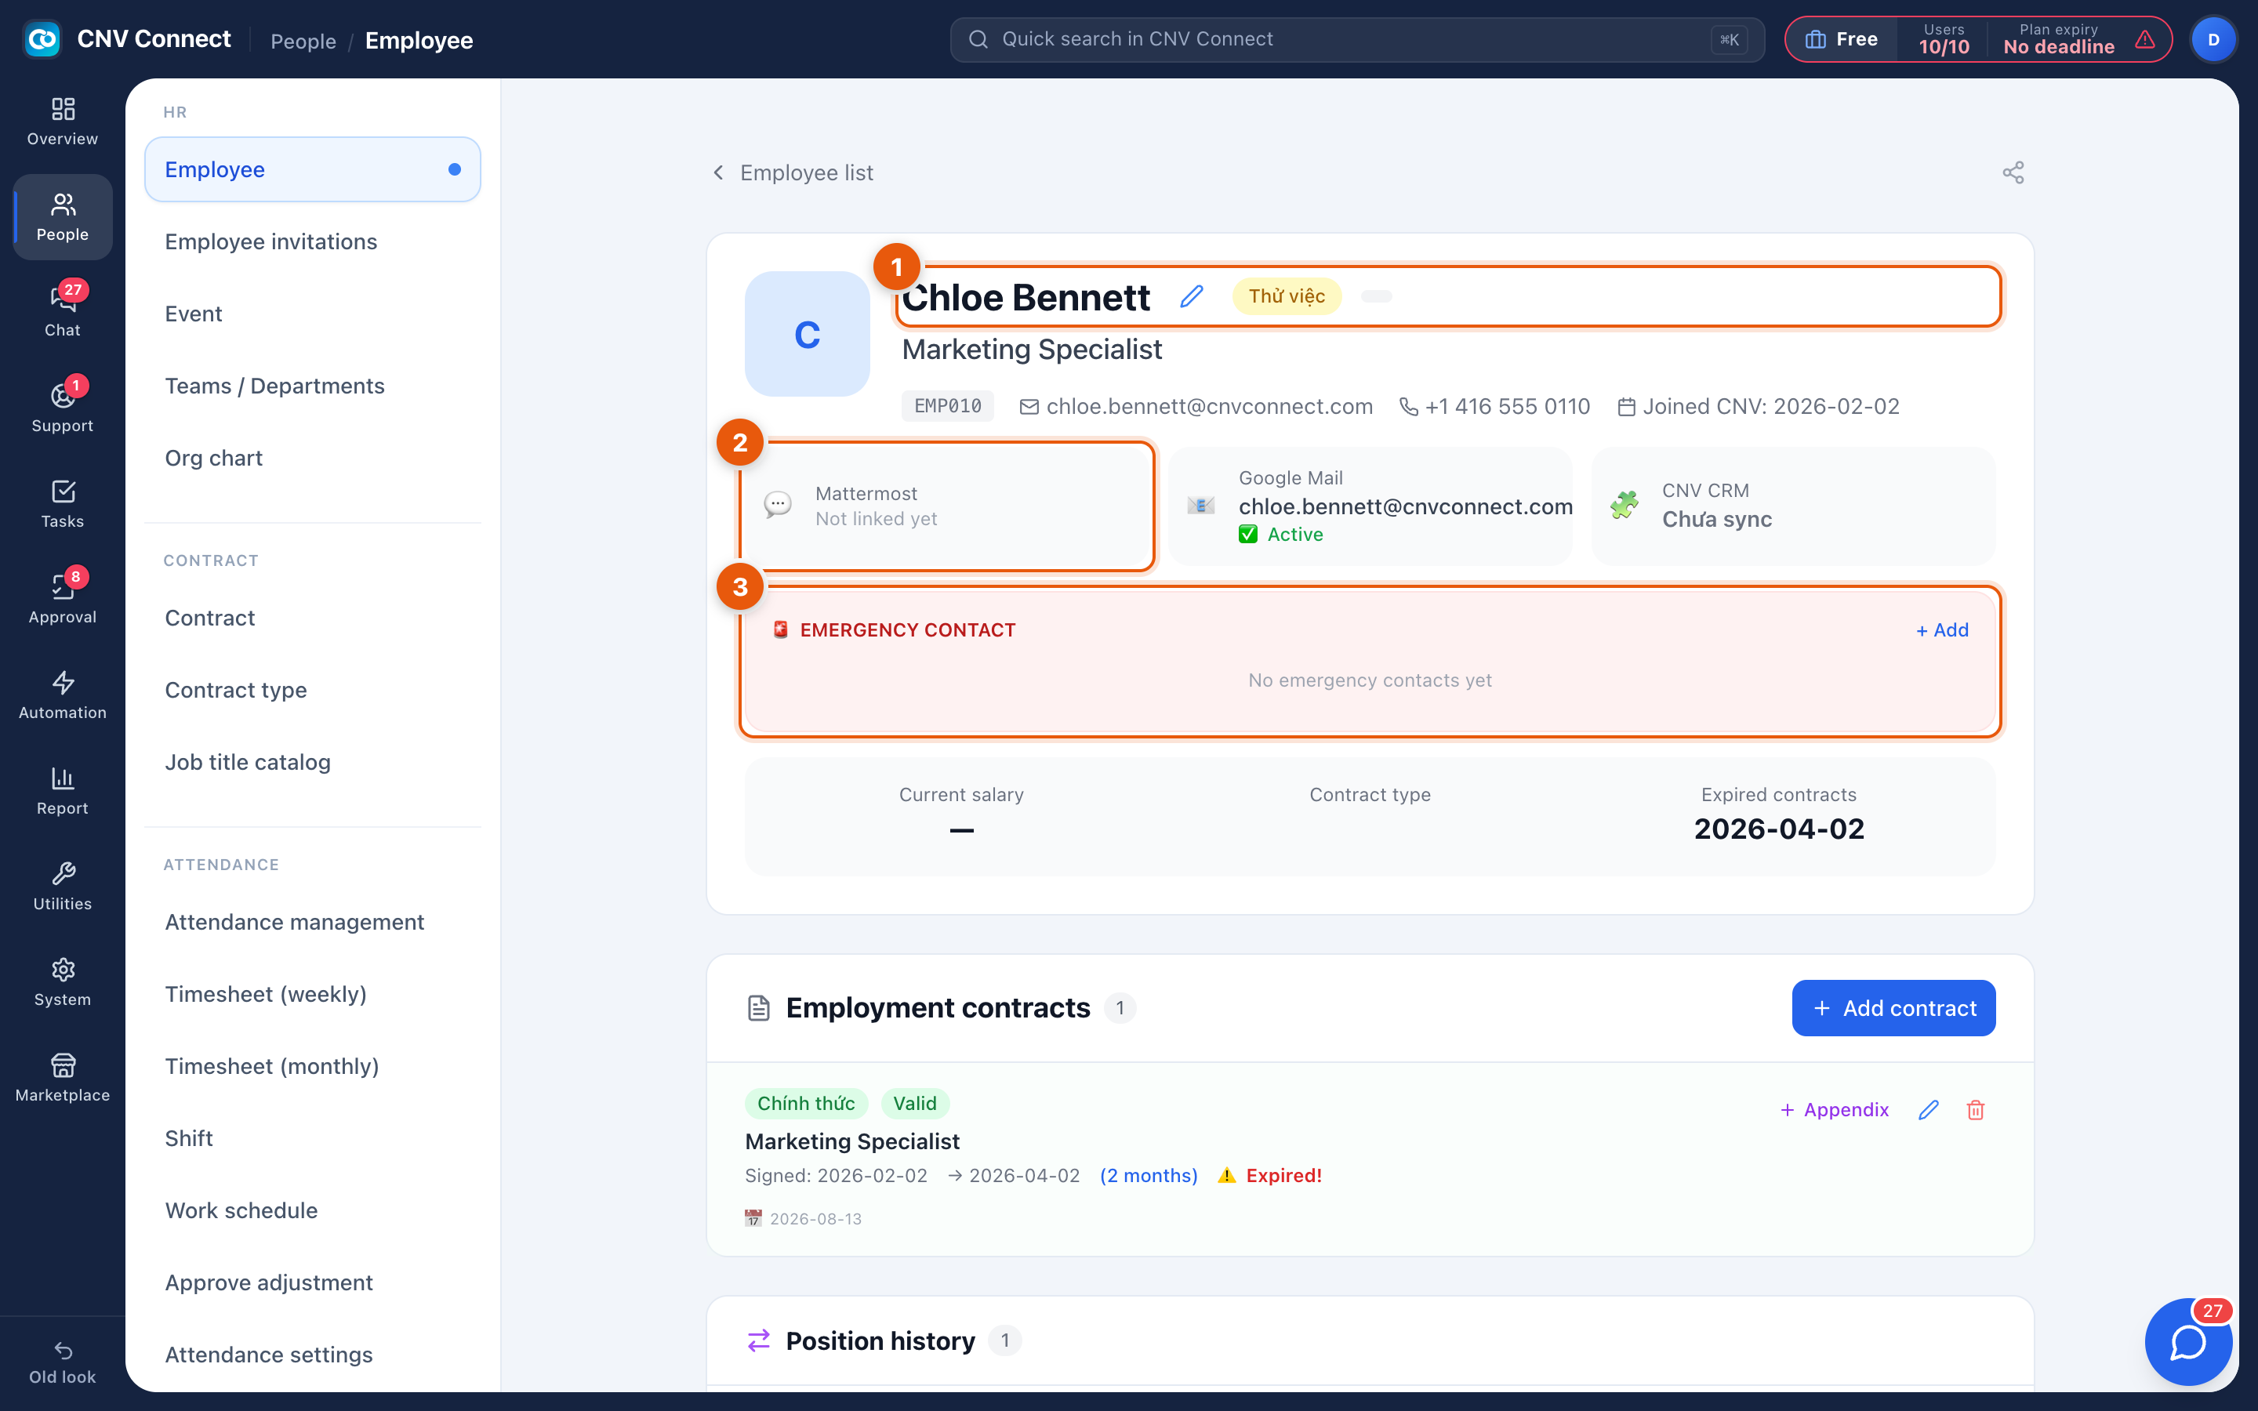The width and height of the screenshot is (2258, 1411).
Task: Click the Mattermost Not linked yet card
Action: [x=948, y=506]
